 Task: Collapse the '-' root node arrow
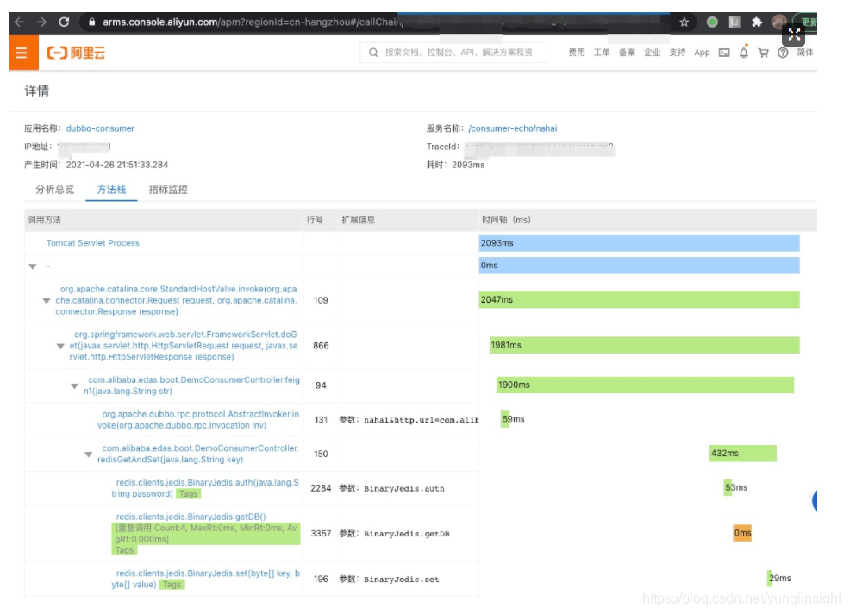click(33, 266)
